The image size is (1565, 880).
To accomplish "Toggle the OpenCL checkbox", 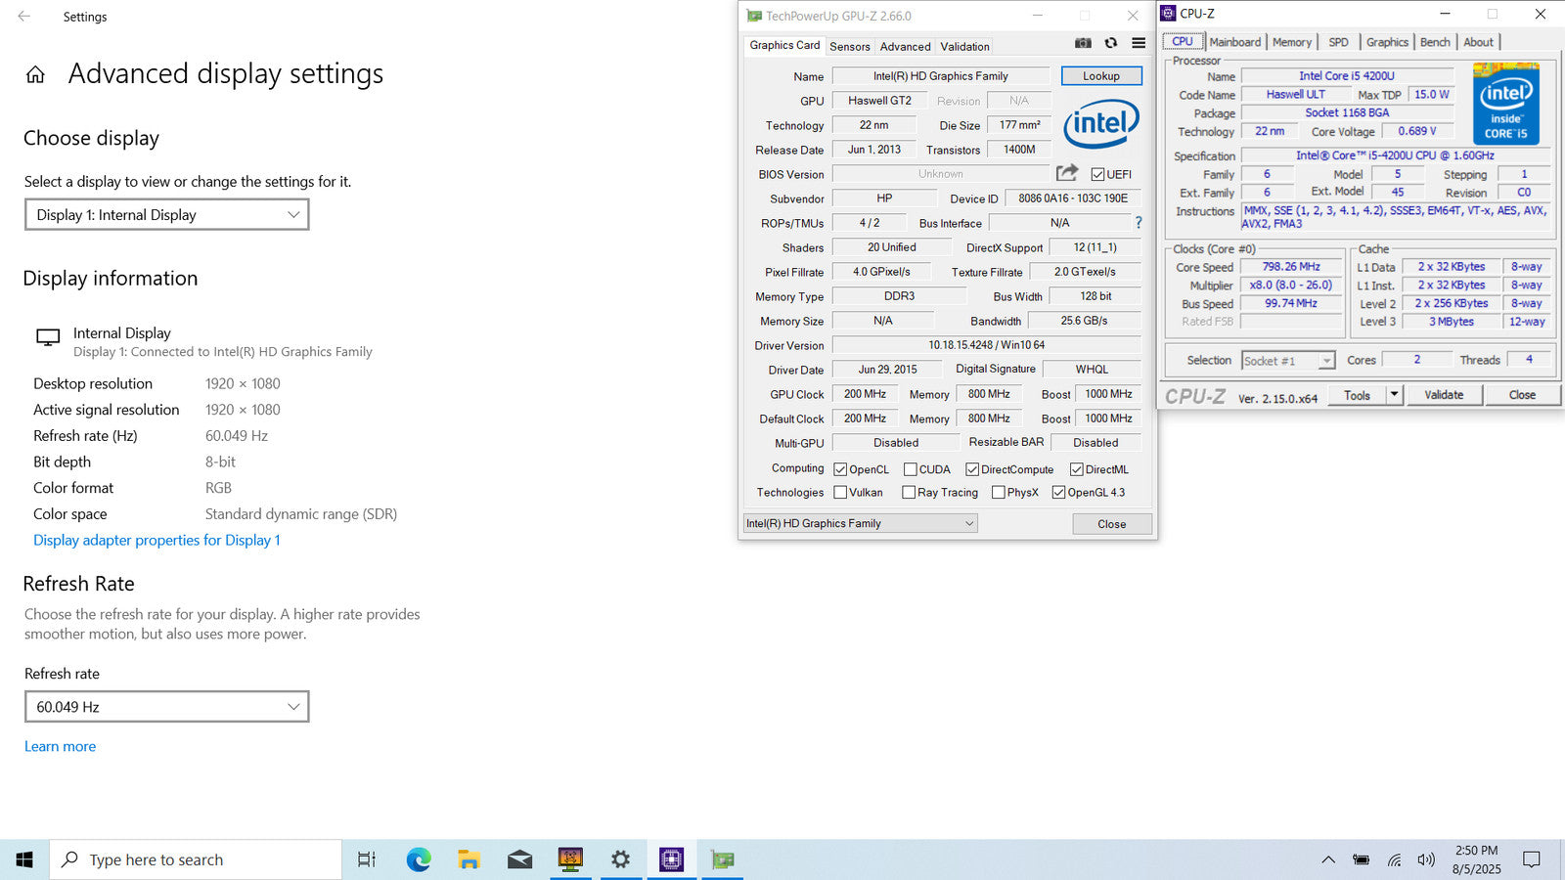I will click(x=840, y=469).
